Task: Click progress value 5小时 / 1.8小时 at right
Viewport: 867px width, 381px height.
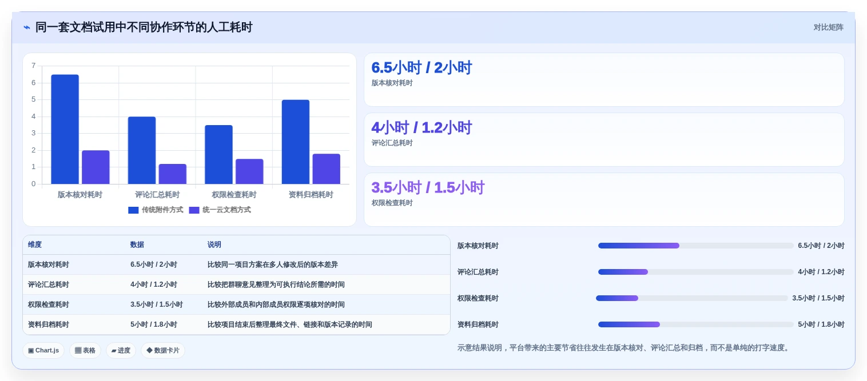Action: pyautogui.click(x=821, y=324)
